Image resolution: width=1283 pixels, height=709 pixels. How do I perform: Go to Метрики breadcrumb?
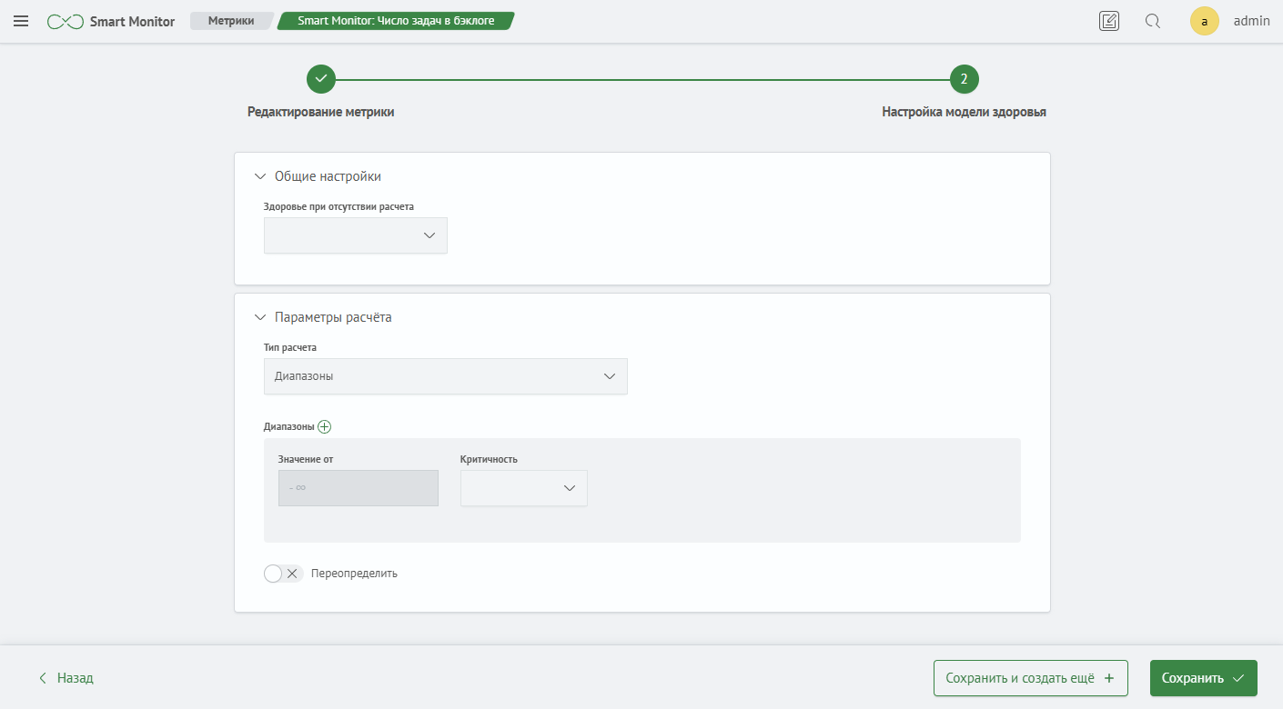(231, 21)
